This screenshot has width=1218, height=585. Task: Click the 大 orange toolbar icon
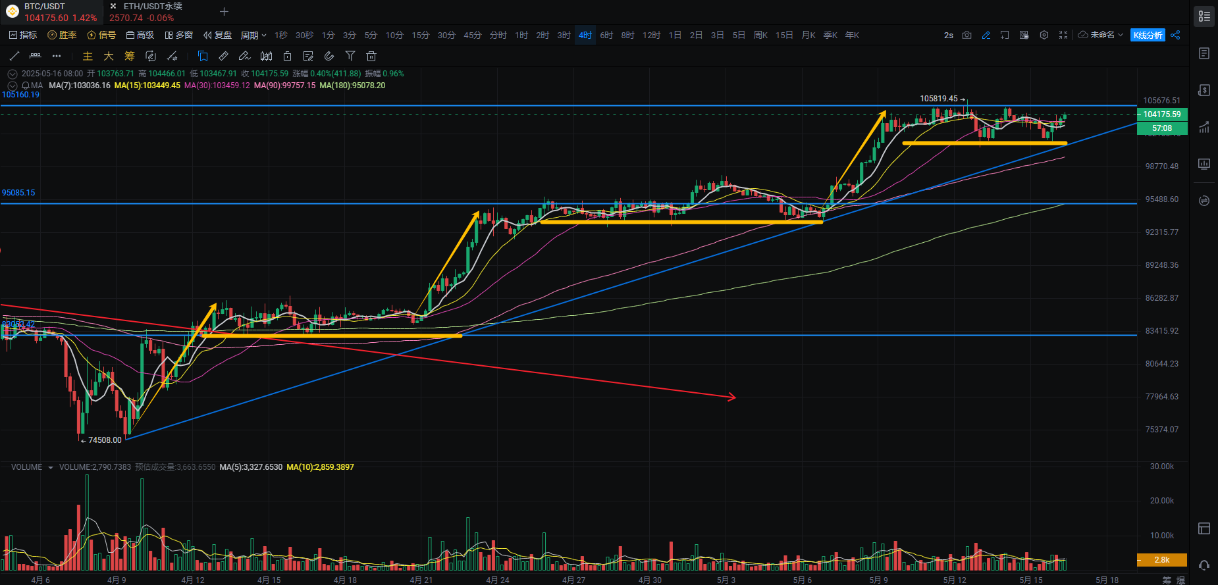click(109, 56)
